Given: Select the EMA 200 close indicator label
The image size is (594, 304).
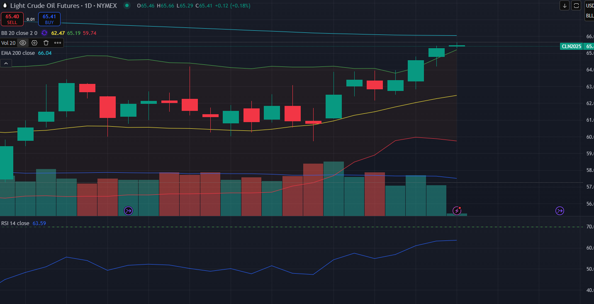Looking at the screenshot, I should (18, 53).
